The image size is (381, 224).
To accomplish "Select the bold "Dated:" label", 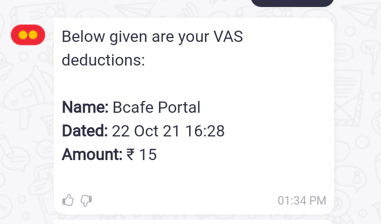I will [85, 131].
